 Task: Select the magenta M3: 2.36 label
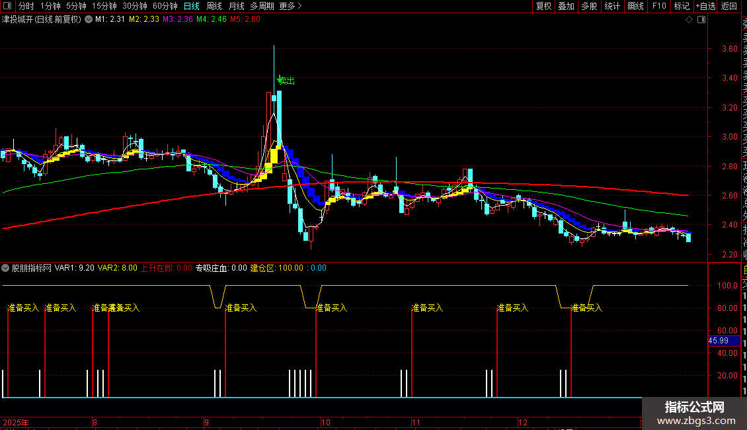click(178, 19)
